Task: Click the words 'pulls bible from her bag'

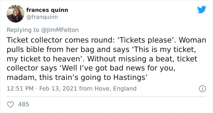Action: [x=51, y=50]
